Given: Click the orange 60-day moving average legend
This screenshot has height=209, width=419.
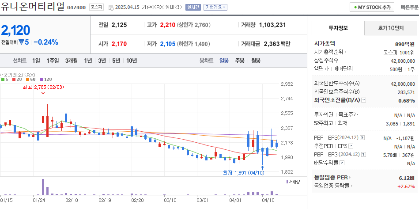Looking at the screenshot, I should click(31, 80).
